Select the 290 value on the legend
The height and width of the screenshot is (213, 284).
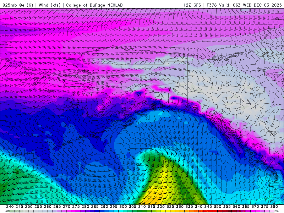tap(104, 207)
